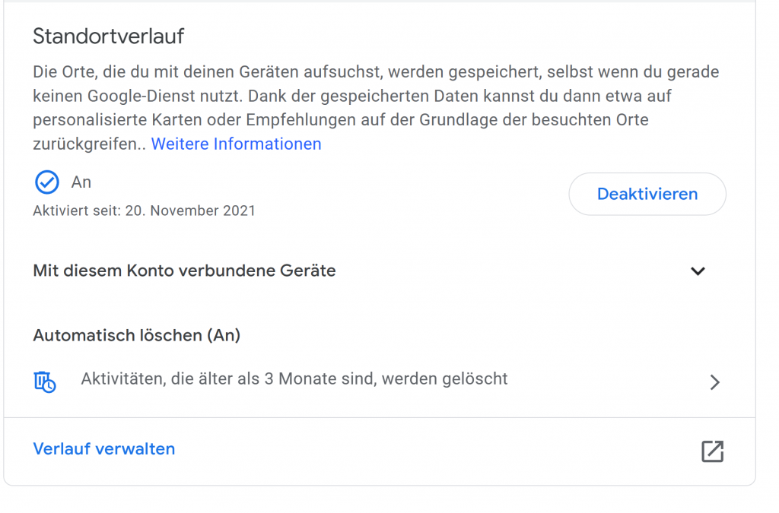Click the Deaktivieren button
This screenshot has height=513, width=779.
coord(647,194)
